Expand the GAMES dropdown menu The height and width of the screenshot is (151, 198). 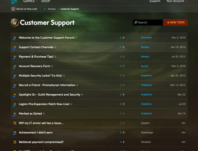click(31, 1)
